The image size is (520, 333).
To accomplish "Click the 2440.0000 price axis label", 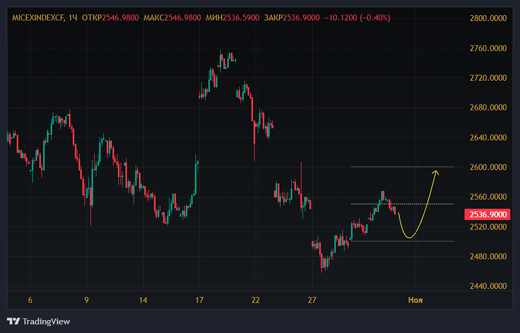I will 488,286.
